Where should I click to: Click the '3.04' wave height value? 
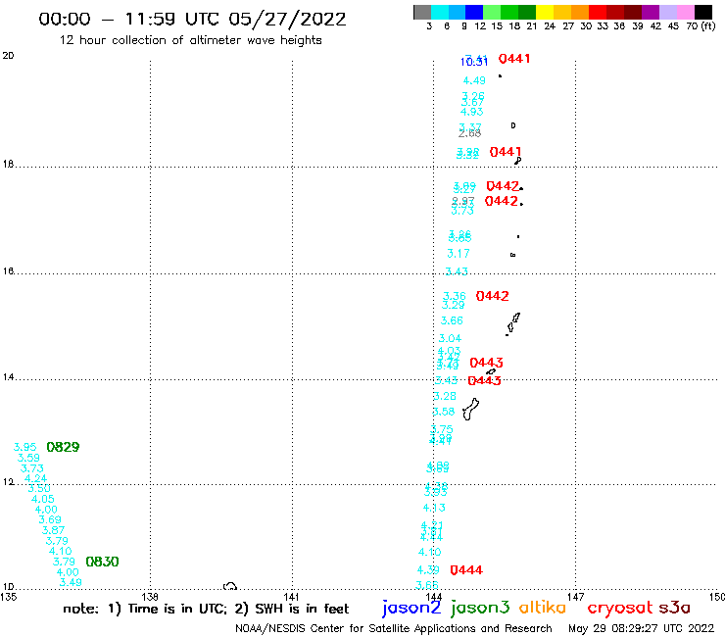click(x=450, y=338)
